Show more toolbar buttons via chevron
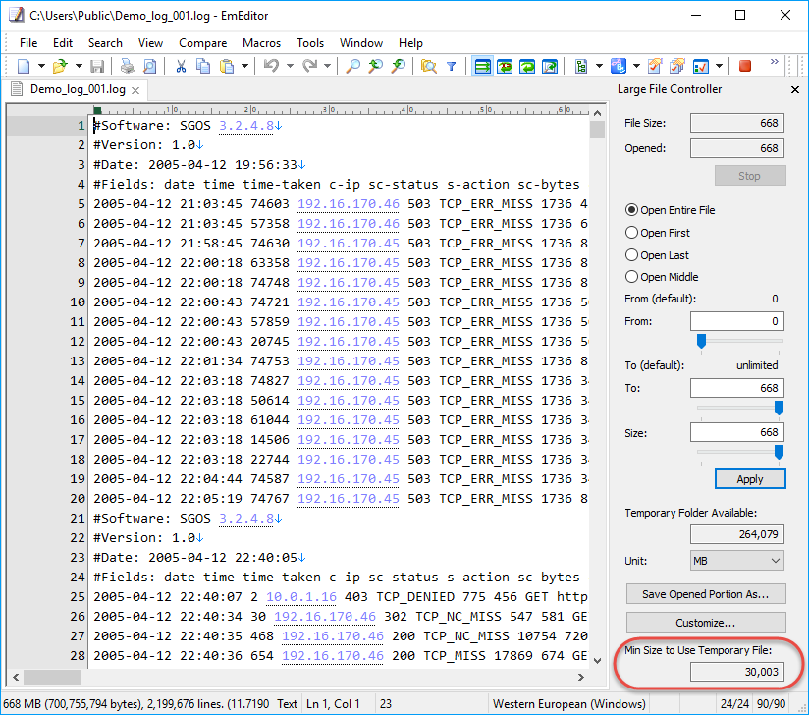Image resolution: width=809 pixels, height=715 pixels. (774, 62)
